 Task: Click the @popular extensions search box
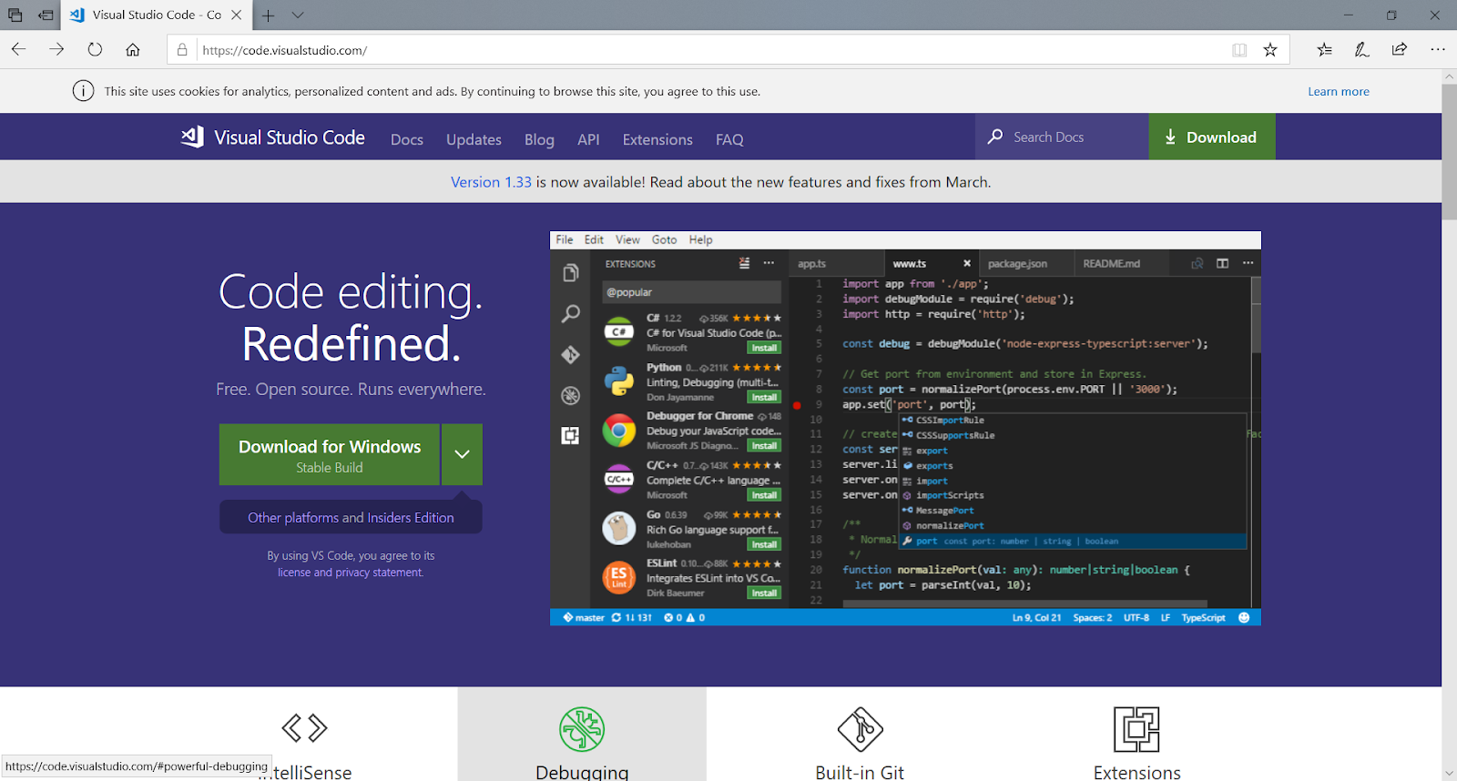pos(691,292)
